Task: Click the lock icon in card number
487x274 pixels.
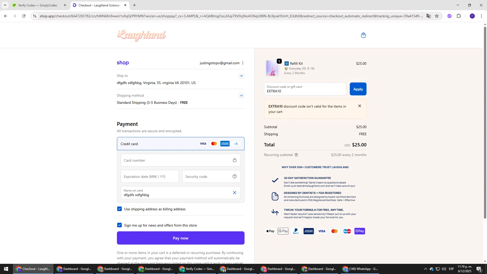Action: point(234,160)
